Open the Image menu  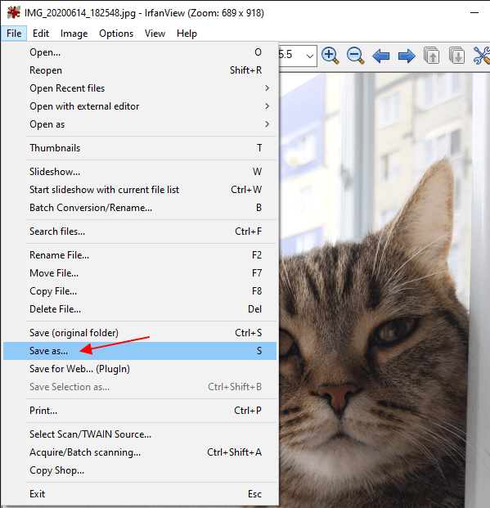click(x=74, y=34)
